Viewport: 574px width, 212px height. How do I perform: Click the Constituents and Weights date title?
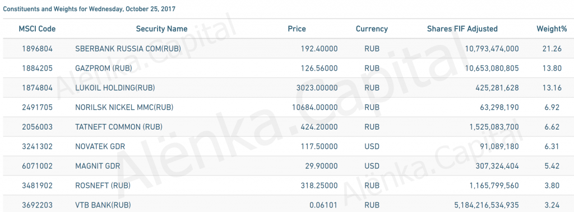tap(89, 9)
